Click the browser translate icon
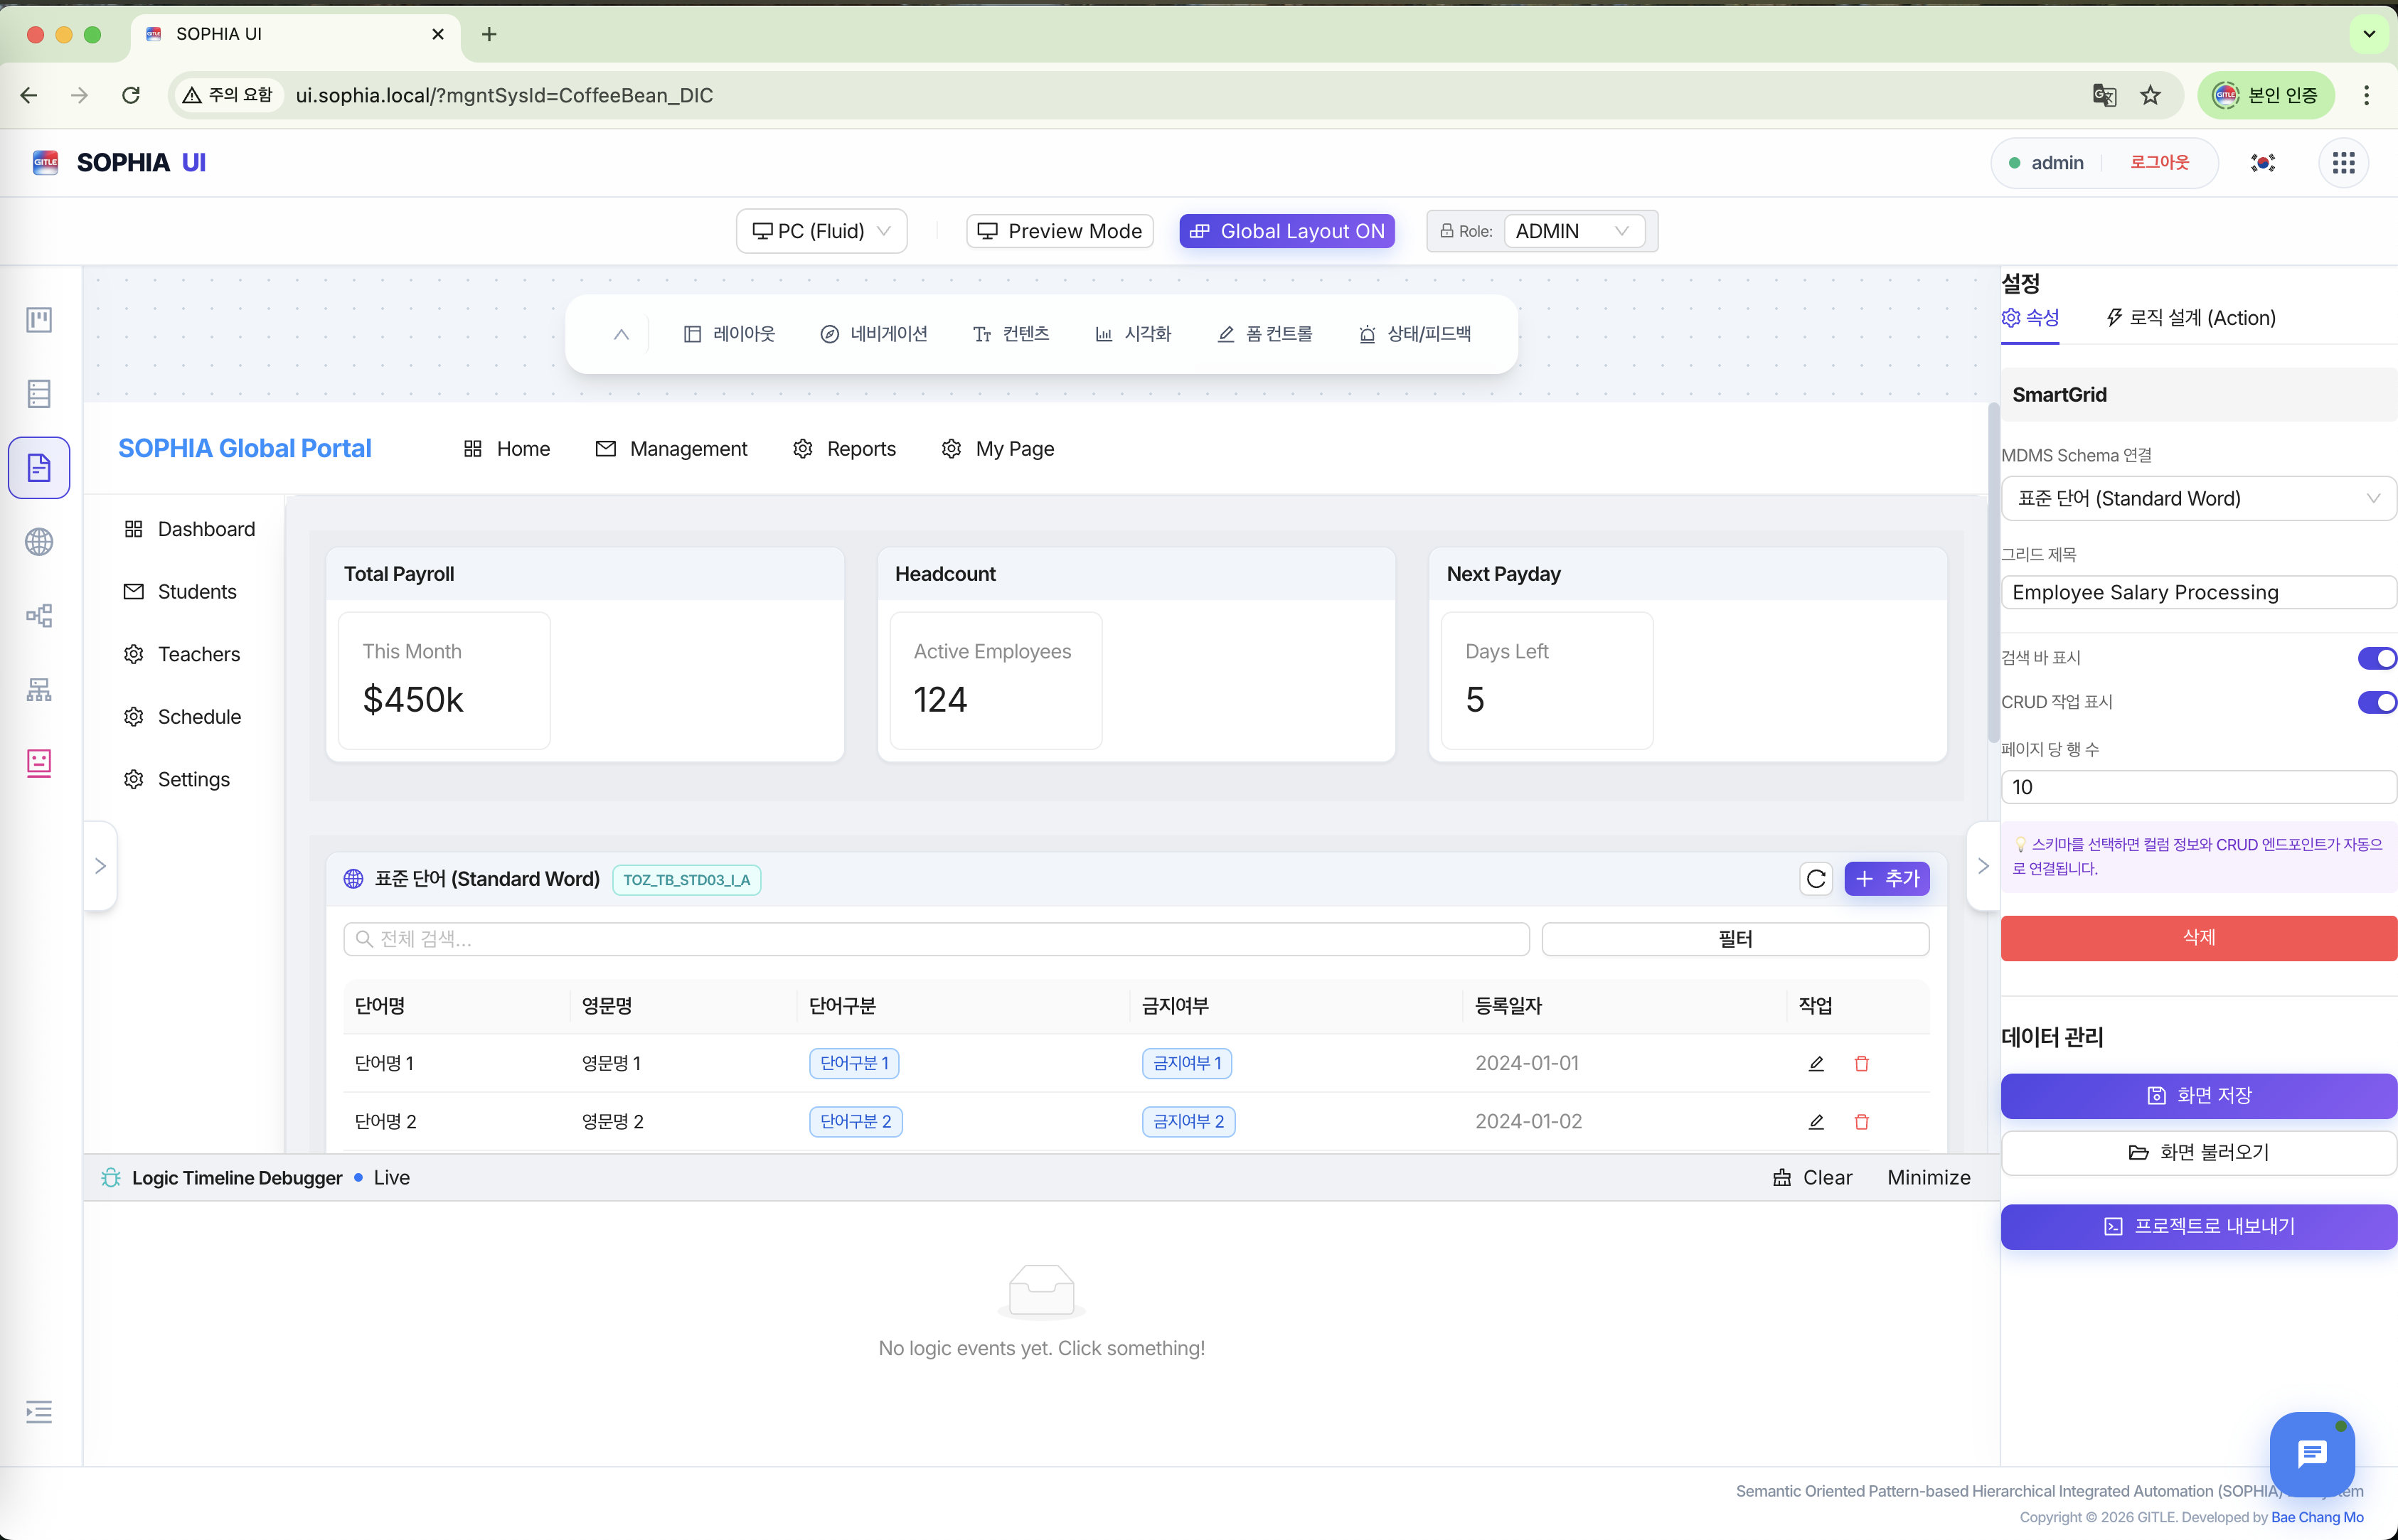The height and width of the screenshot is (1540, 2398). [x=2104, y=95]
